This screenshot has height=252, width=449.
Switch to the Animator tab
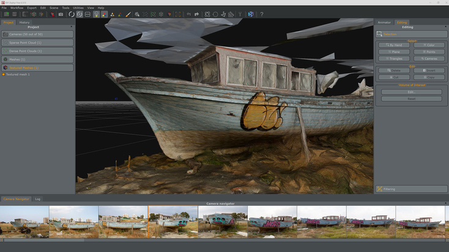384,23
